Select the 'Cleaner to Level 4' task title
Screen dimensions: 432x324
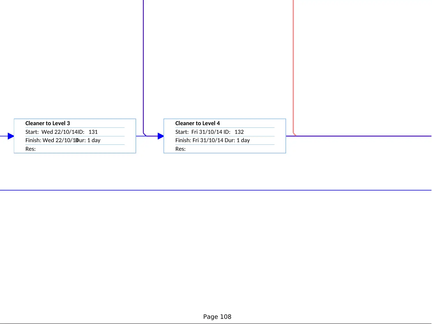tap(197, 123)
